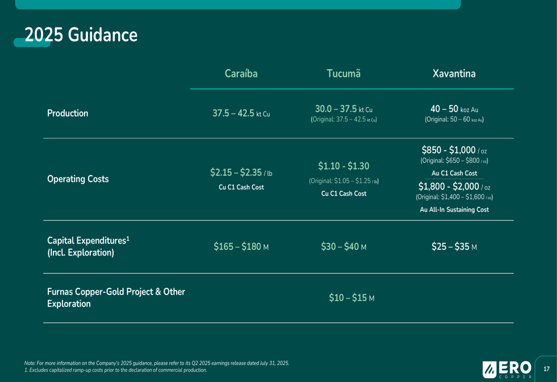Click the Capital Expenditures (Incl. Exploration) label

pos(88,246)
